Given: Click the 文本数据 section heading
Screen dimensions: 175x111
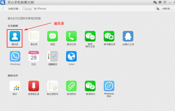Looking at the screenshot, I should [13, 26].
